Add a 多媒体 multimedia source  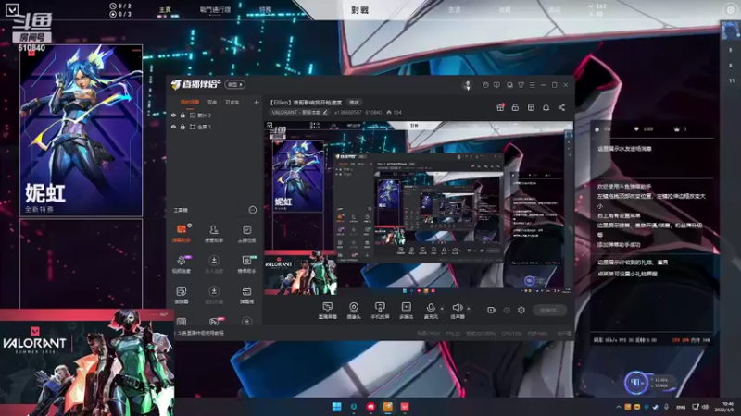click(406, 311)
